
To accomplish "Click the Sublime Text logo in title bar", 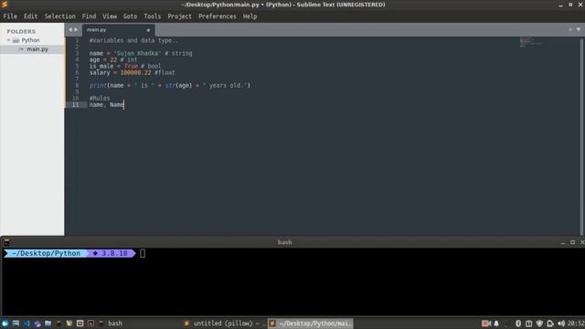I will (x=5, y=4).
